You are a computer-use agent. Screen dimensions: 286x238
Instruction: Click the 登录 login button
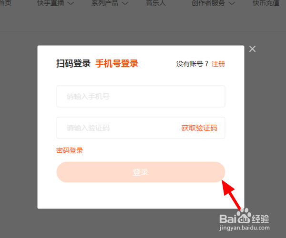pos(141,172)
